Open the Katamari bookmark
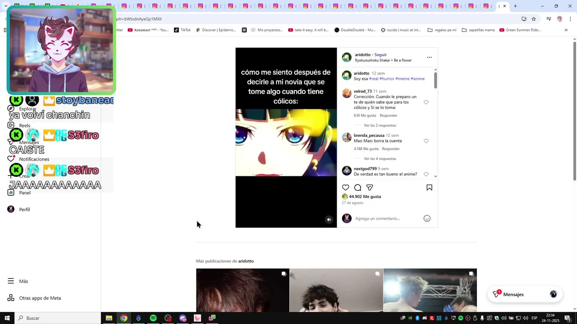This screenshot has width=577, height=324. pyautogui.click(x=148, y=30)
